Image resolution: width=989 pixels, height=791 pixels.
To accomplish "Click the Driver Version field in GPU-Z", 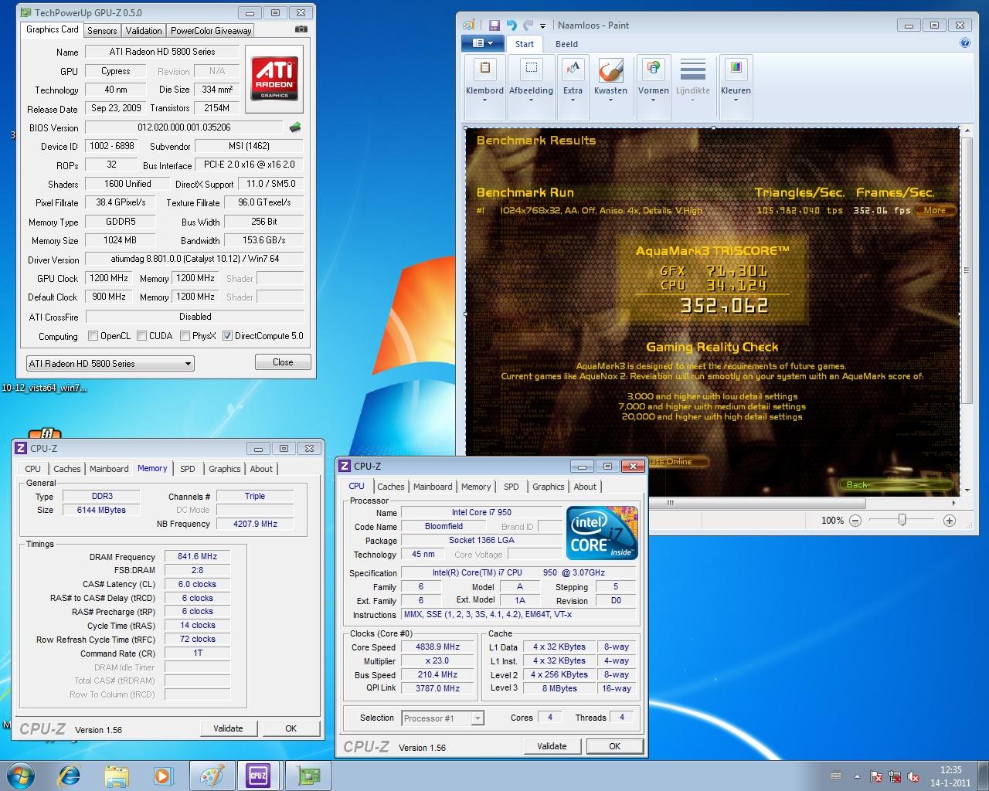I will (x=195, y=259).
